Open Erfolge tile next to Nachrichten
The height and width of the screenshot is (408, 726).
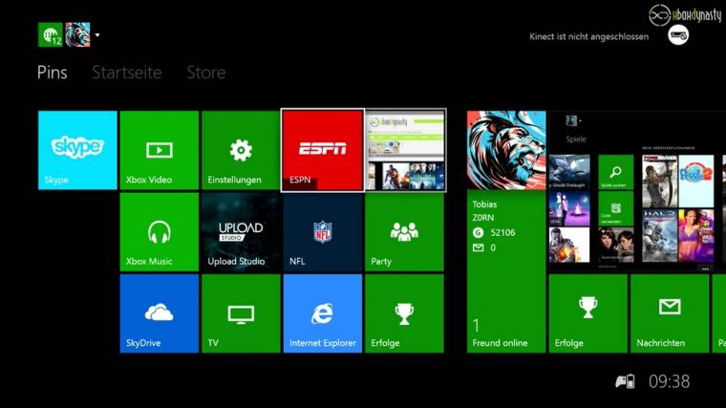pos(588,313)
